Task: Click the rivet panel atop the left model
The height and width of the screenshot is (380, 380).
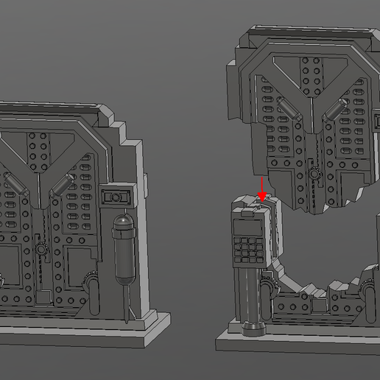Action: coord(38,152)
